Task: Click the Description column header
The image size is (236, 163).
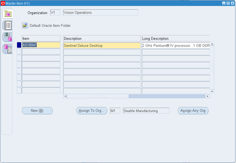Action: tap(102, 38)
